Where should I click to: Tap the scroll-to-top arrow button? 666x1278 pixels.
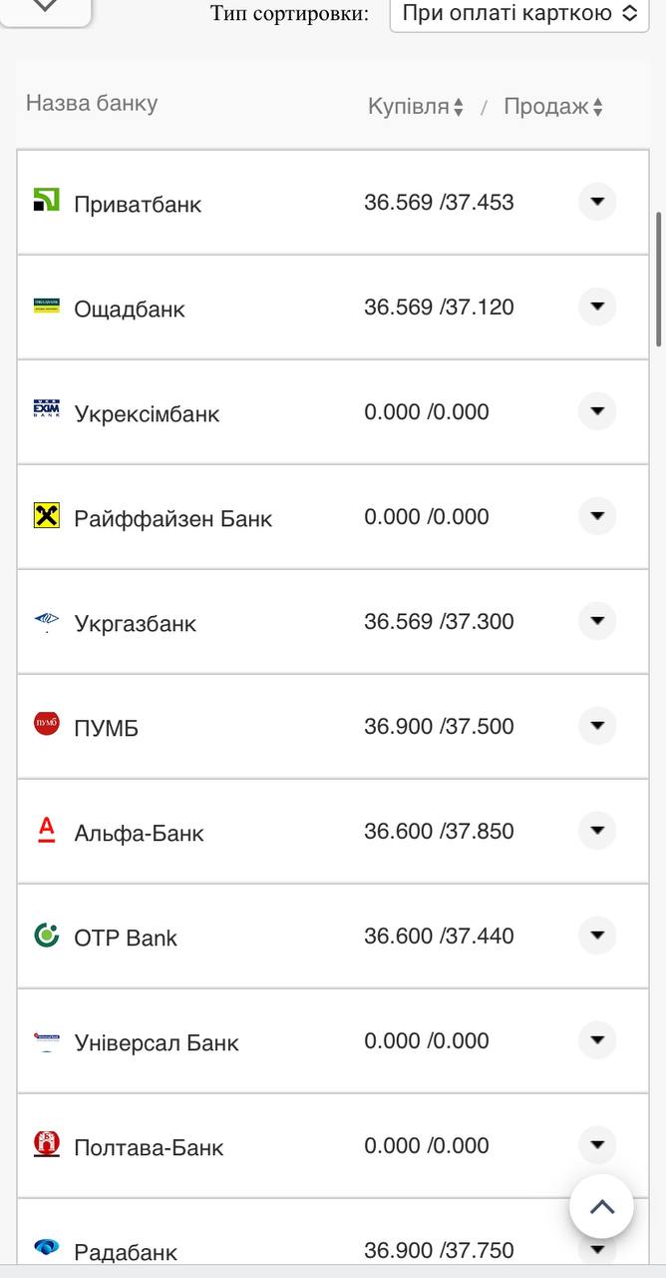tap(601, 1206)
